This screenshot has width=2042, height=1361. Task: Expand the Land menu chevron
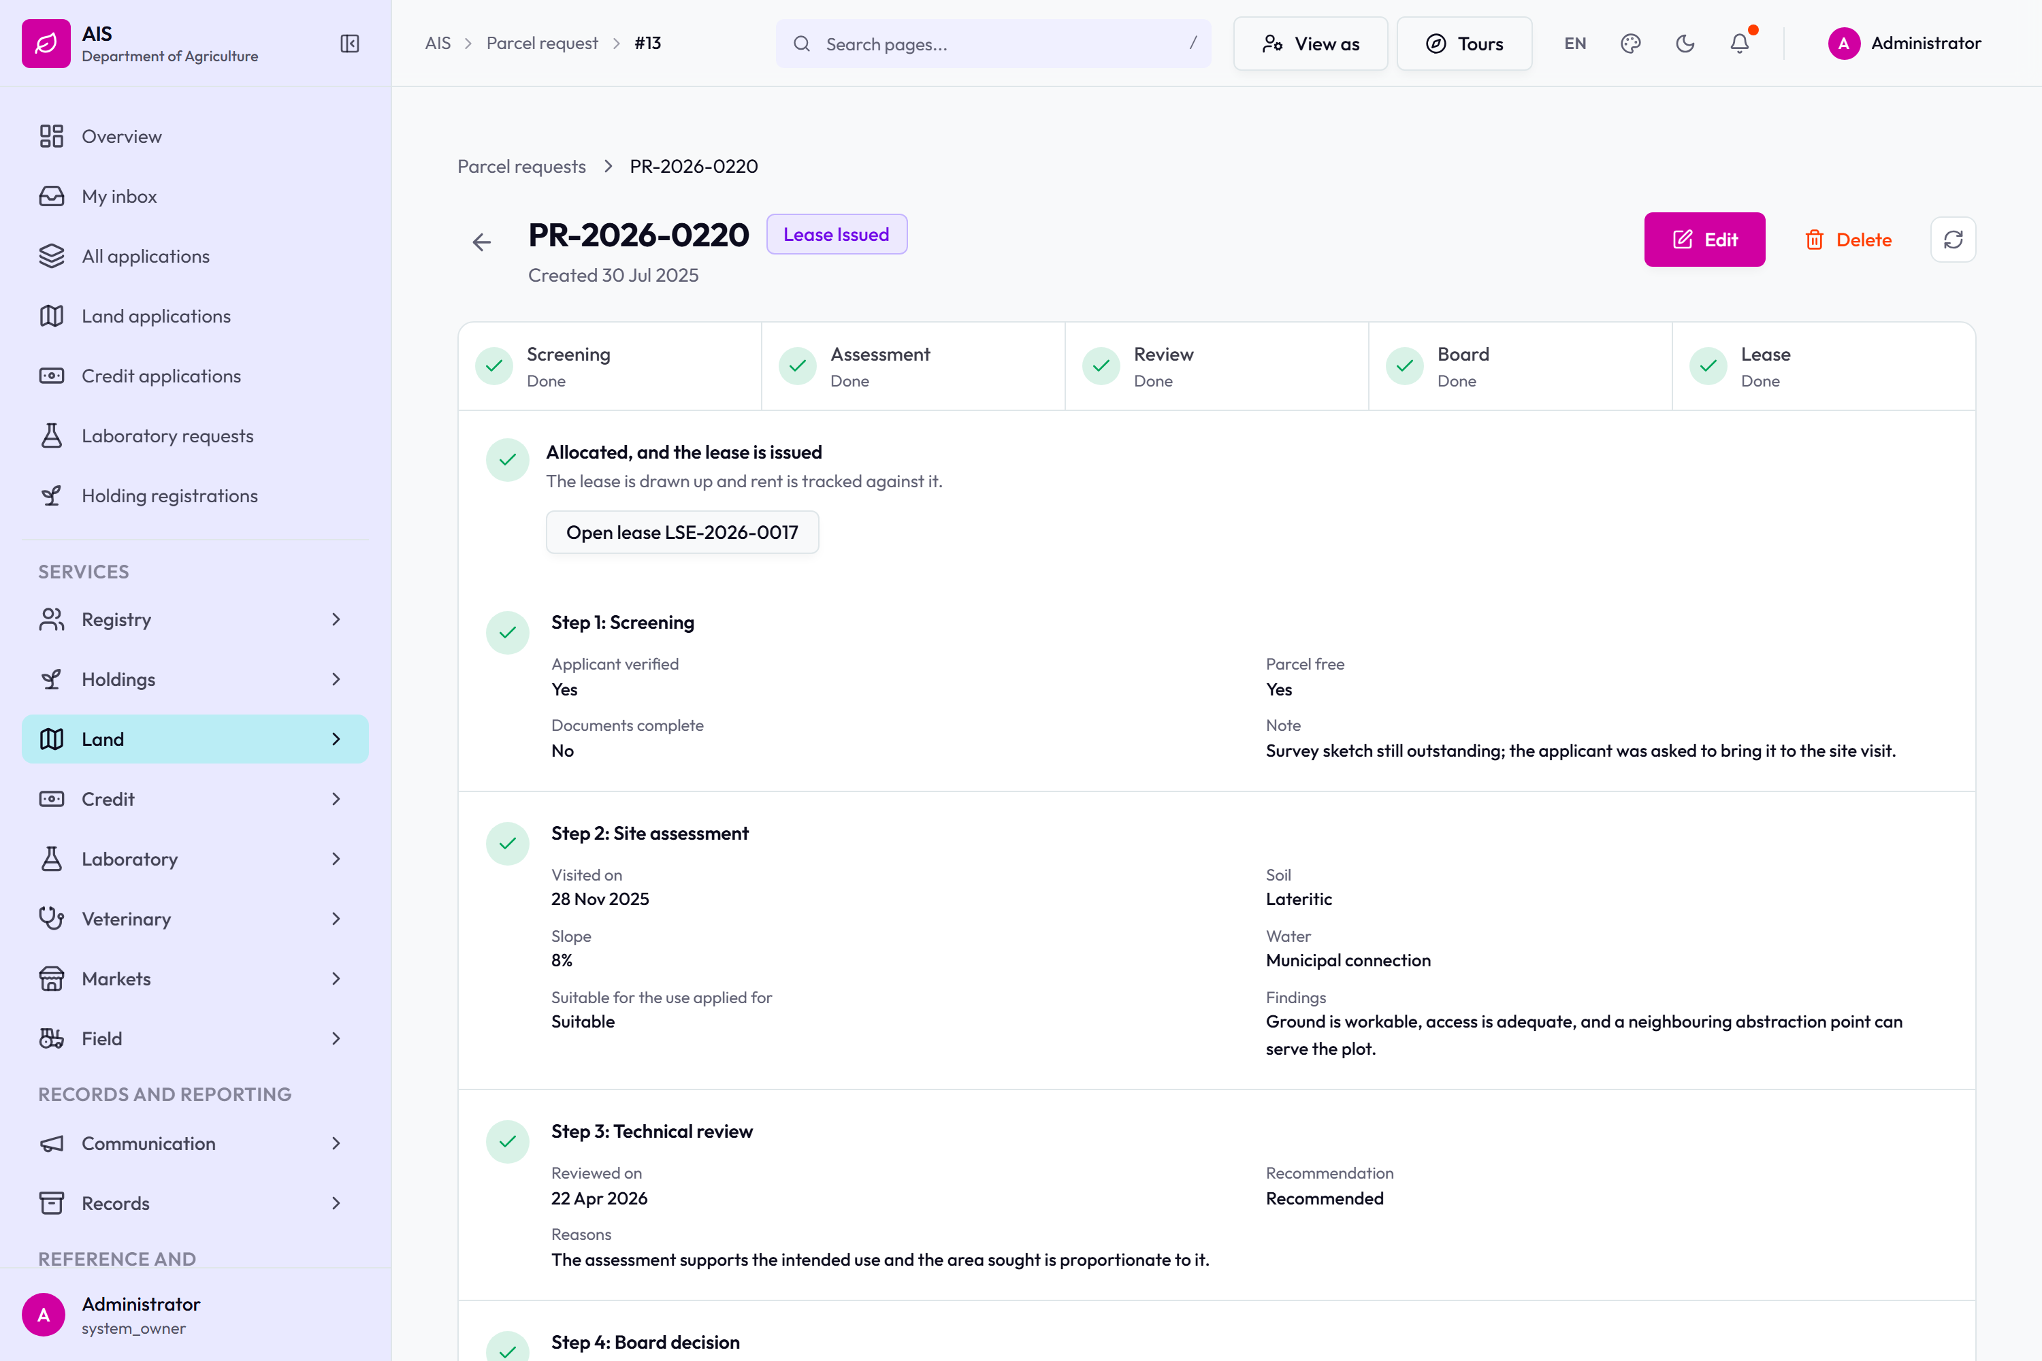click(x=336, y=740)
